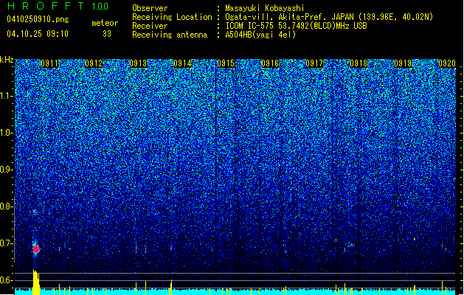464x295 pixels.
Task: Click the 1.0.0 version number
Action: [100, 6]
